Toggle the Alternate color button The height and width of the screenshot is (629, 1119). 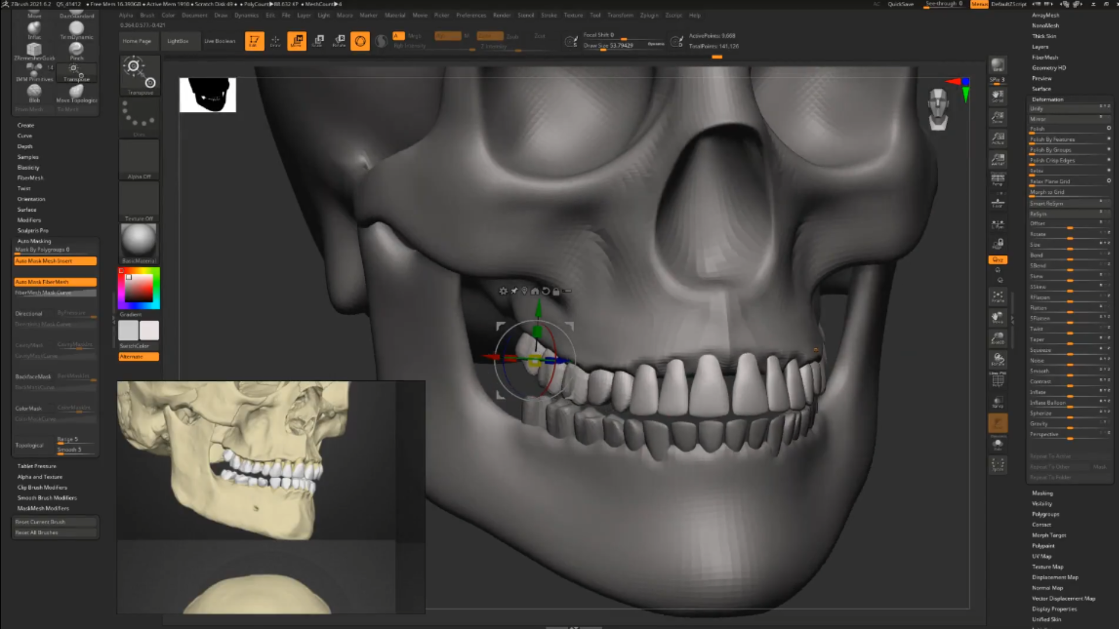[139, 356]
